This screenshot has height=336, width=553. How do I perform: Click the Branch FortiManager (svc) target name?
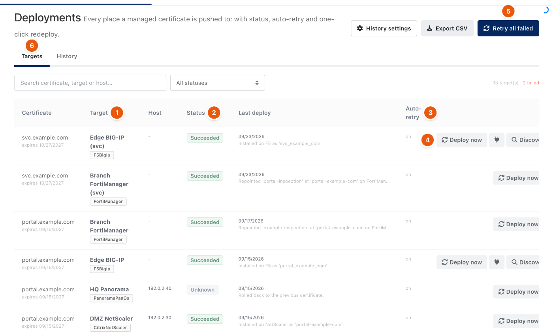(109, 184)
